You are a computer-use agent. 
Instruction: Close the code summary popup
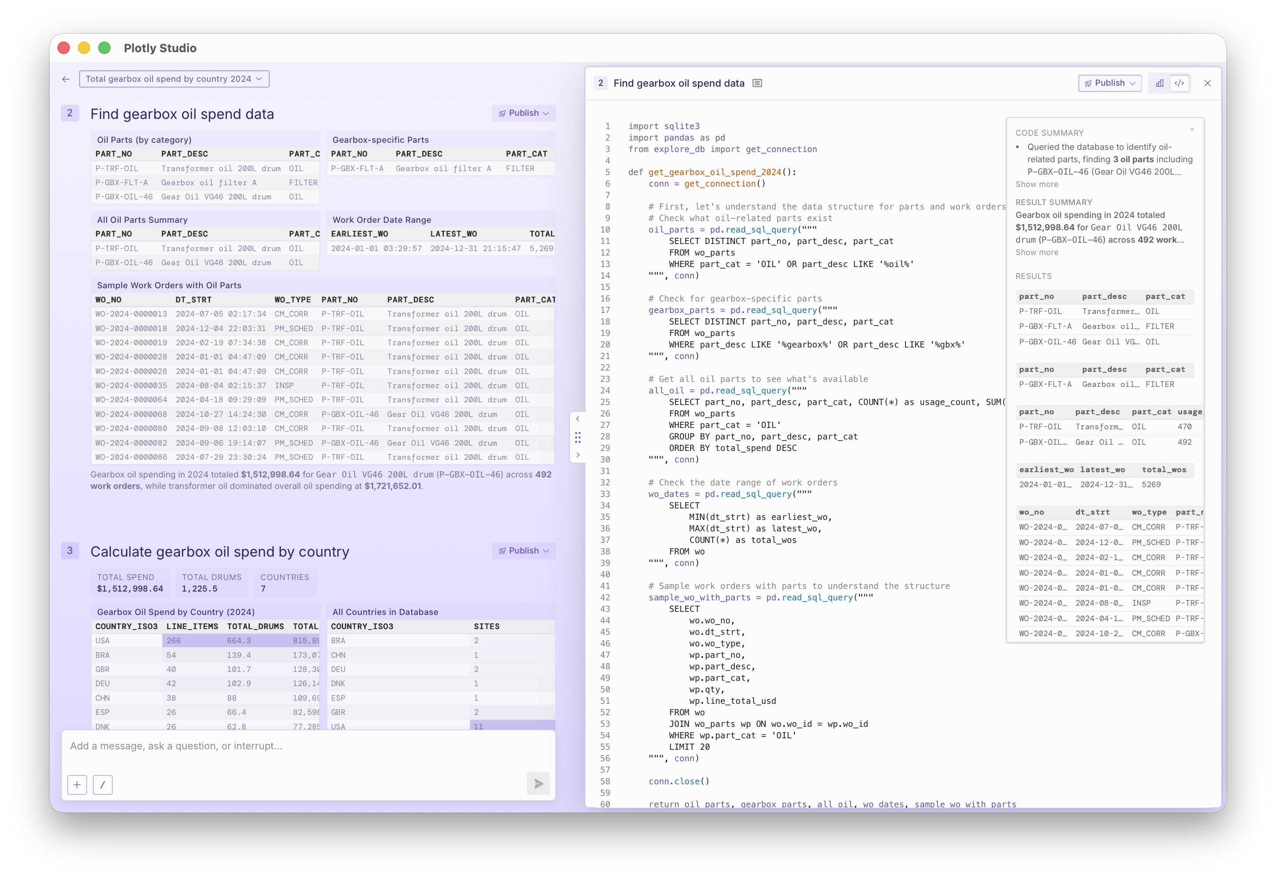(1192, 129)
